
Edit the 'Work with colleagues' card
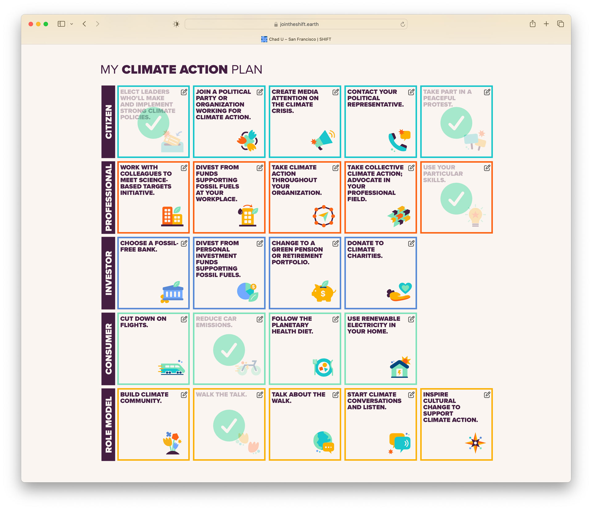184,168
